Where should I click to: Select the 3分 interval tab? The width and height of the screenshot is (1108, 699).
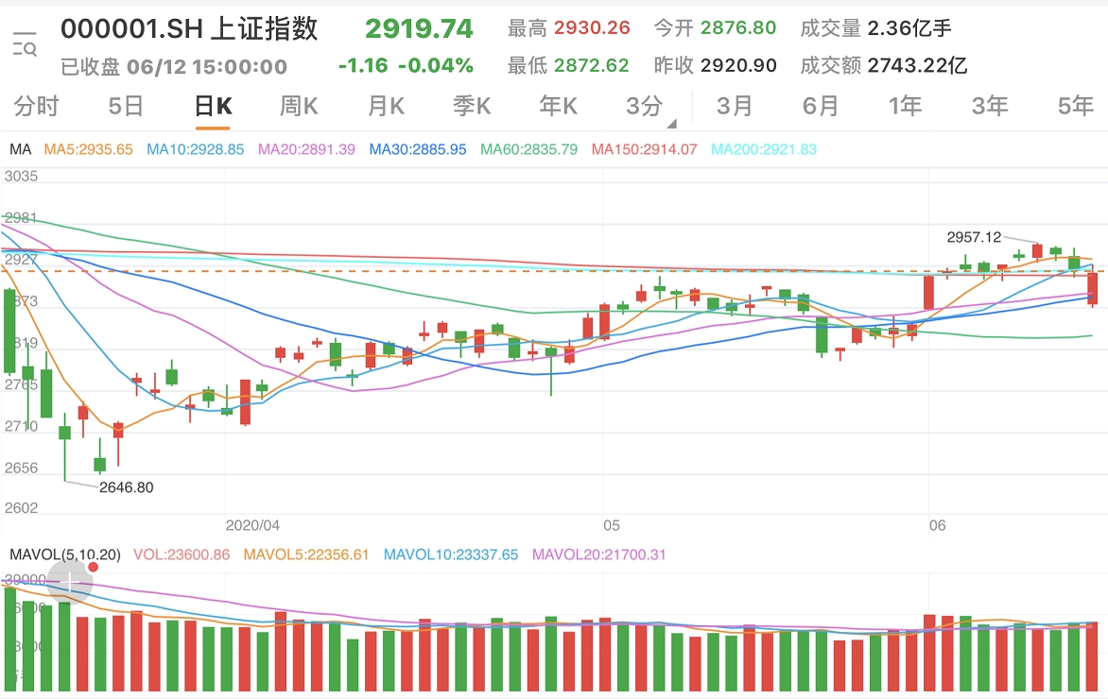coord(644,106)
